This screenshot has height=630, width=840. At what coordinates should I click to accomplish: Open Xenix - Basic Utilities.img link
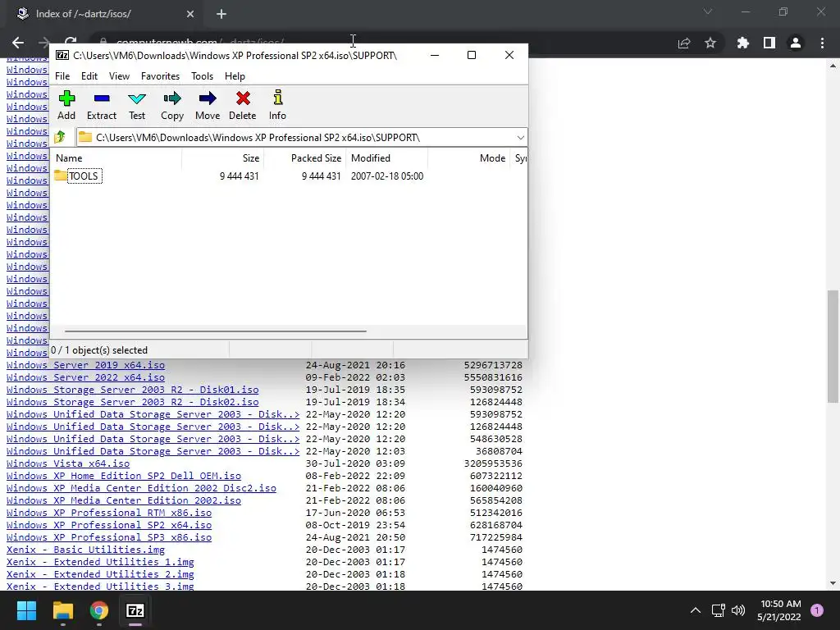point(85,550)
